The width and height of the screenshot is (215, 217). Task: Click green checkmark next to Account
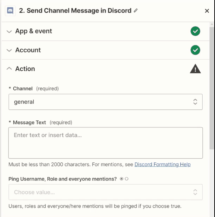click(195, 50)
